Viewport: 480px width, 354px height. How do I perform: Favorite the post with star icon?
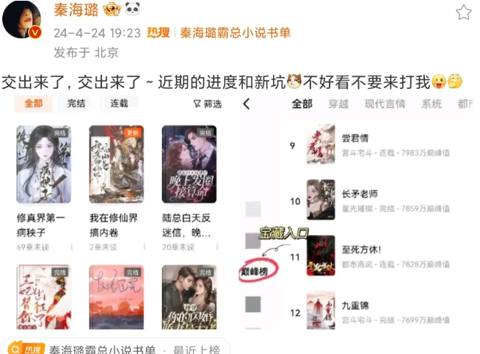463,13
